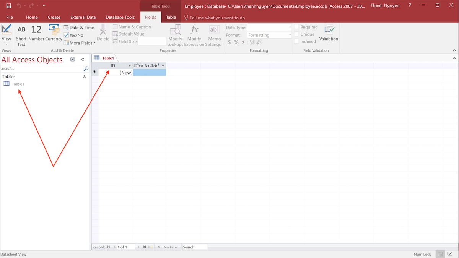The height and width of the screenshot is (258, 459).
Task: Apply percent formatting
Action: coord(236,42)
